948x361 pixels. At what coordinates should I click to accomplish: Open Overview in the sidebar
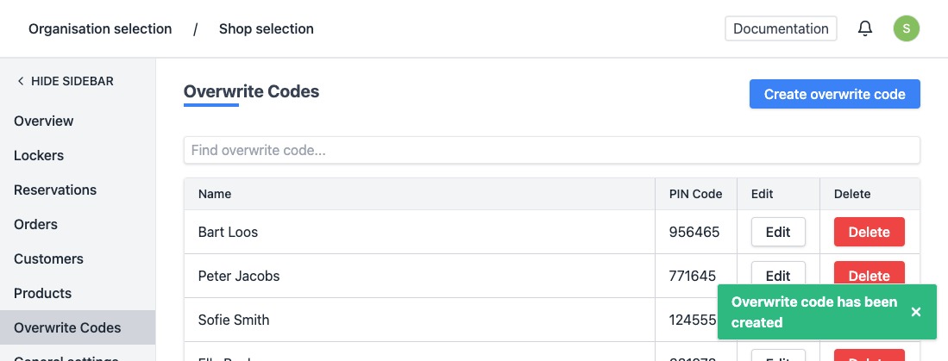tap(44, 121)
